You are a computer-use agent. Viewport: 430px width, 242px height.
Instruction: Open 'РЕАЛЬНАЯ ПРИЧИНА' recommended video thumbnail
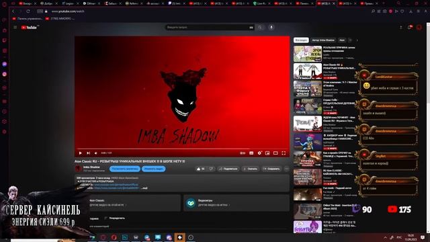tap(308, 54)
